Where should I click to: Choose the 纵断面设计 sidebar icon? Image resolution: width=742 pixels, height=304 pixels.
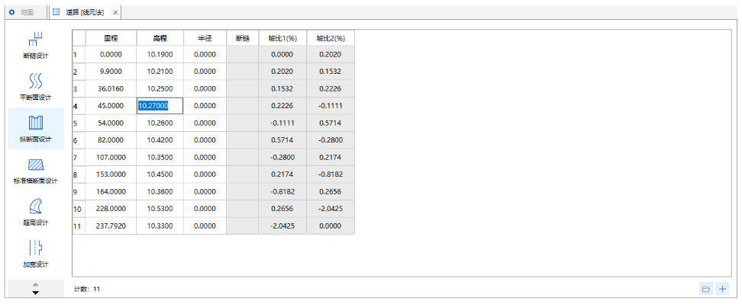[35, 129]
